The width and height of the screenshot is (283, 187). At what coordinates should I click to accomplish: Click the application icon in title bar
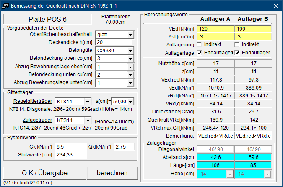(x=5, y=6)
